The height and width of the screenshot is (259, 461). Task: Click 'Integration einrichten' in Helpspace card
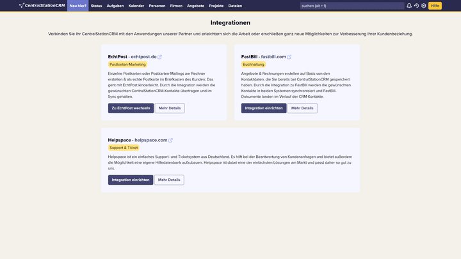[x=131, y=180]
